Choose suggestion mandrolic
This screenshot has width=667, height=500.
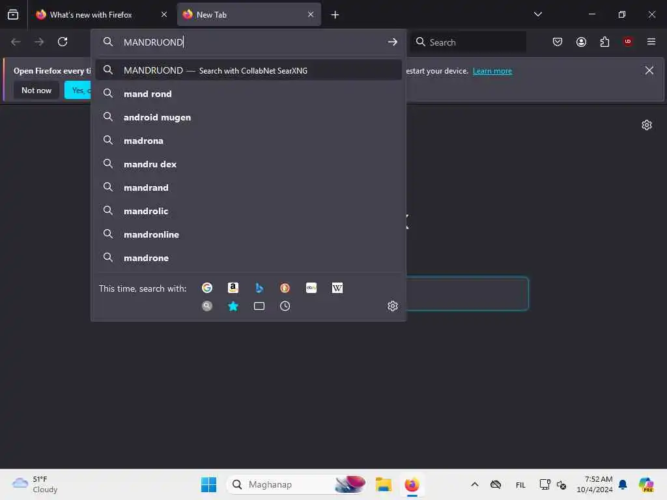[248, 210]
